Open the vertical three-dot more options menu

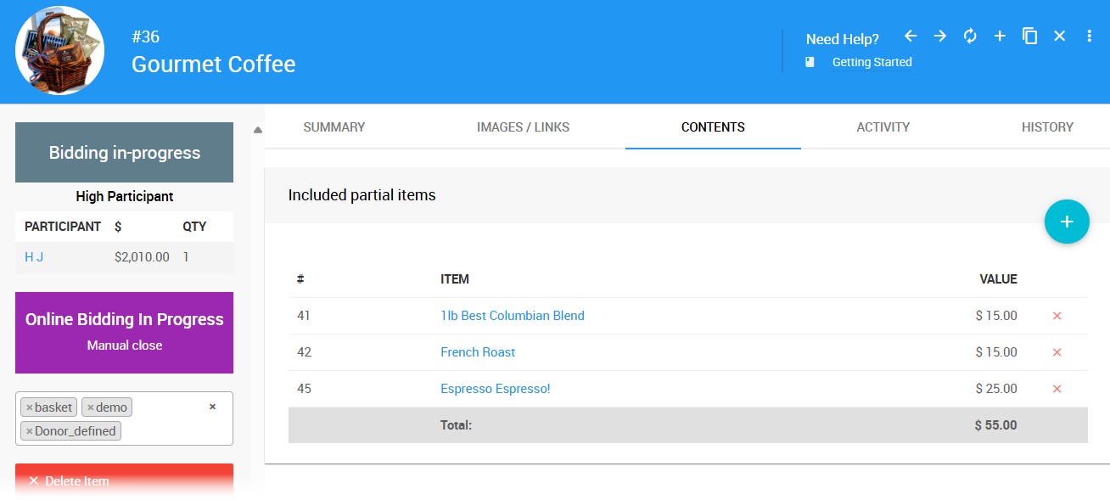(x=1090, y=36)
